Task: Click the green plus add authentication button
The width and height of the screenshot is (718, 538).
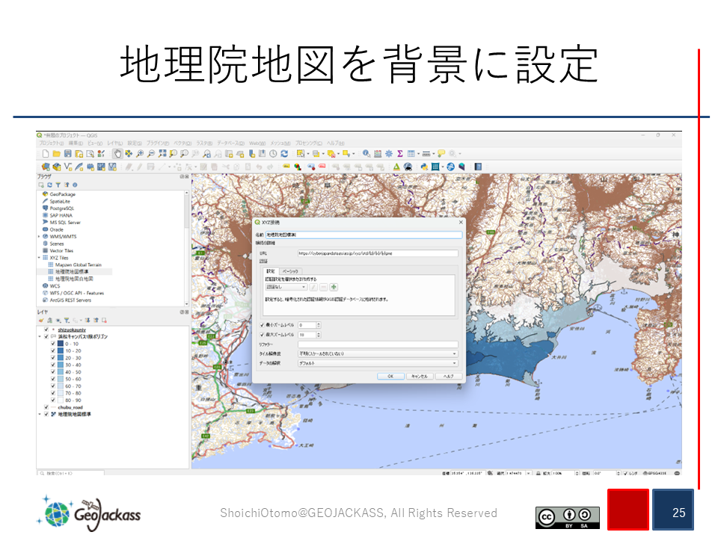Action: (334, 286)
